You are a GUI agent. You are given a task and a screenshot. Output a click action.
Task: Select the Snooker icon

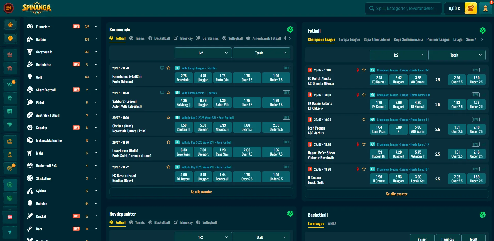tap(30, 128)
